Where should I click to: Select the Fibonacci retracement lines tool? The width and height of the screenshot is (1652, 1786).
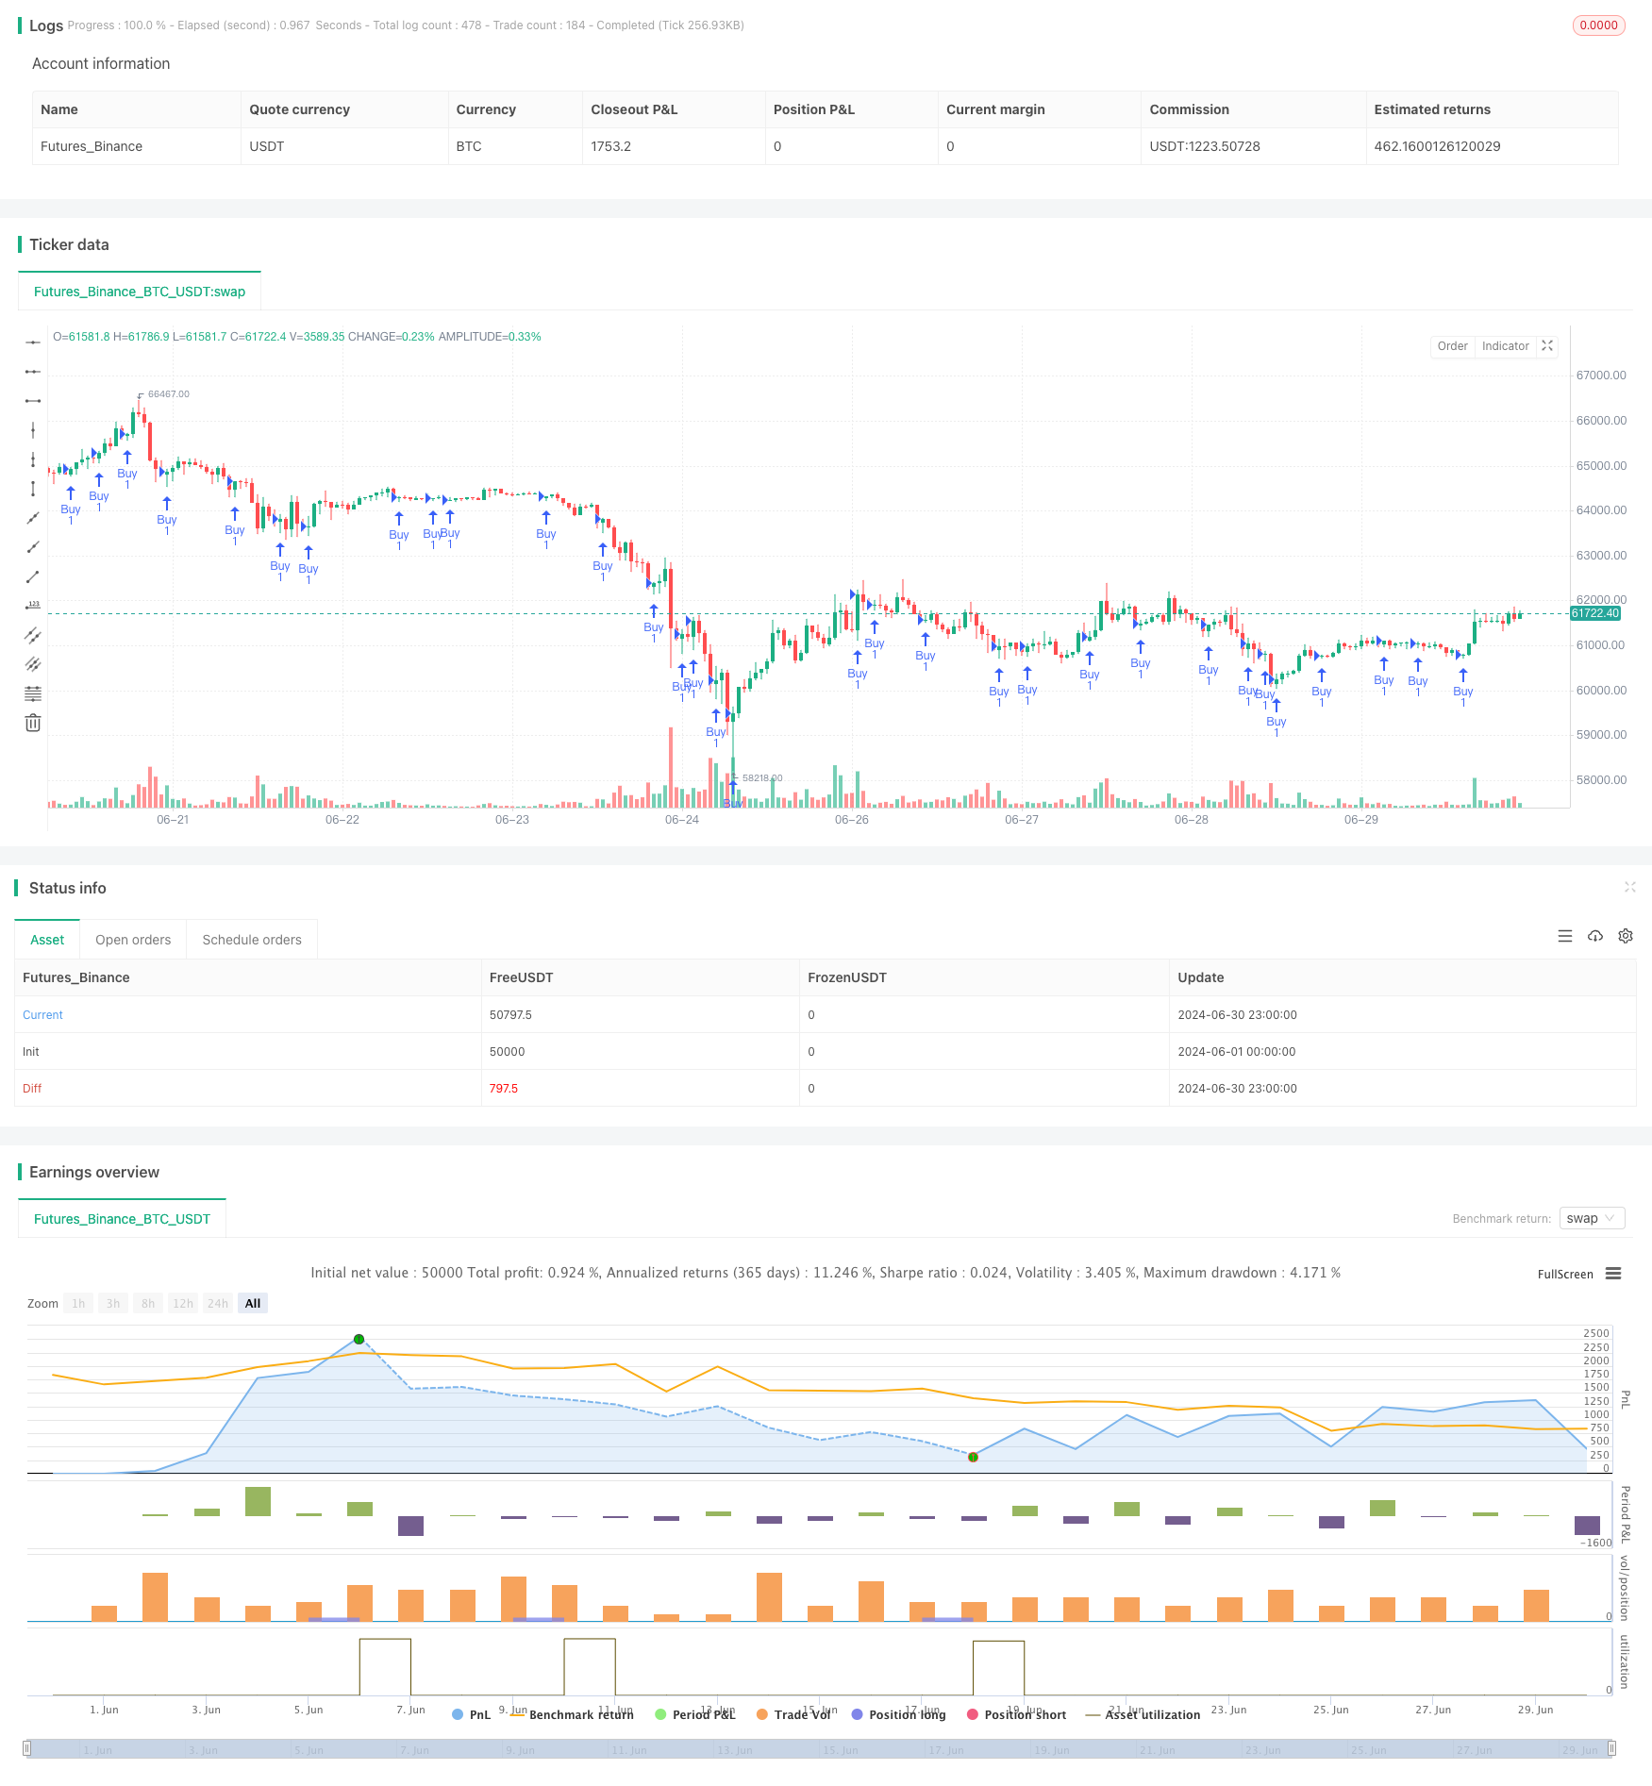click(33, 693)
